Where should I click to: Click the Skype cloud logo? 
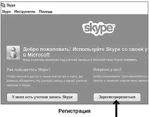coord(99,28)
